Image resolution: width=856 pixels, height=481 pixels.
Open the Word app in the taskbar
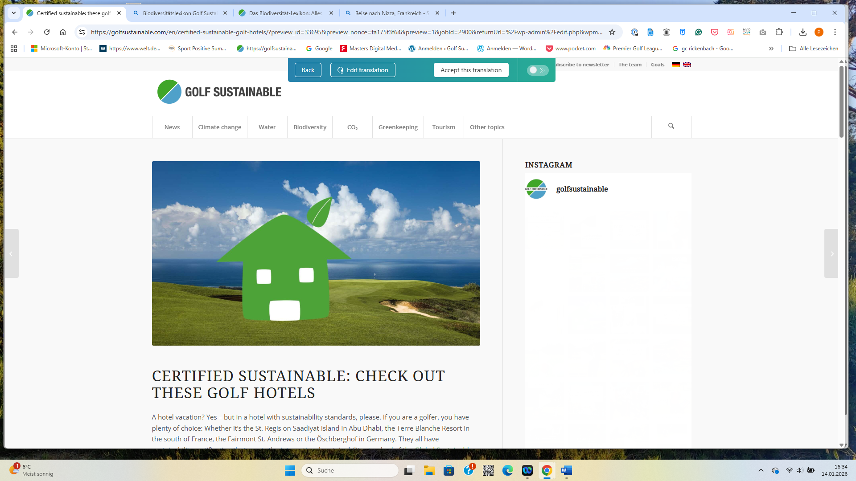tap(566, 470)
